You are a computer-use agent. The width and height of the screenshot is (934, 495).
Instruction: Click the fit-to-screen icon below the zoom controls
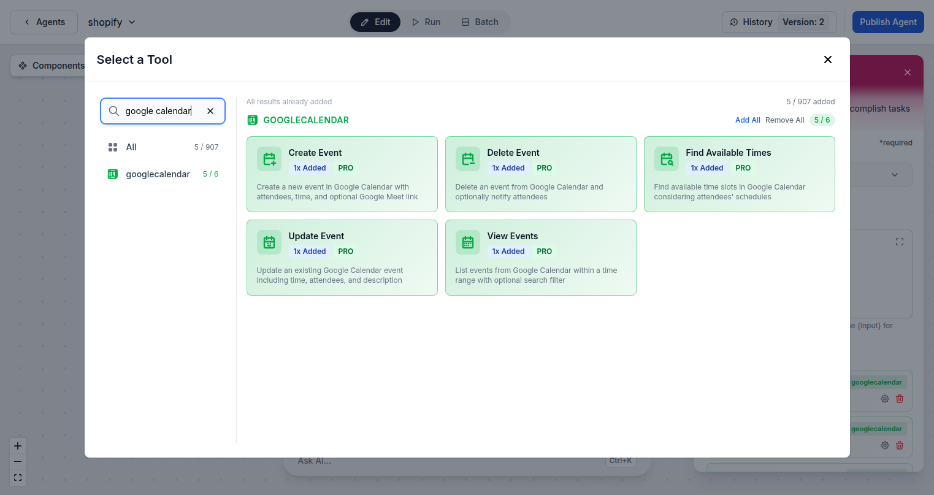[x=17, y=478]
